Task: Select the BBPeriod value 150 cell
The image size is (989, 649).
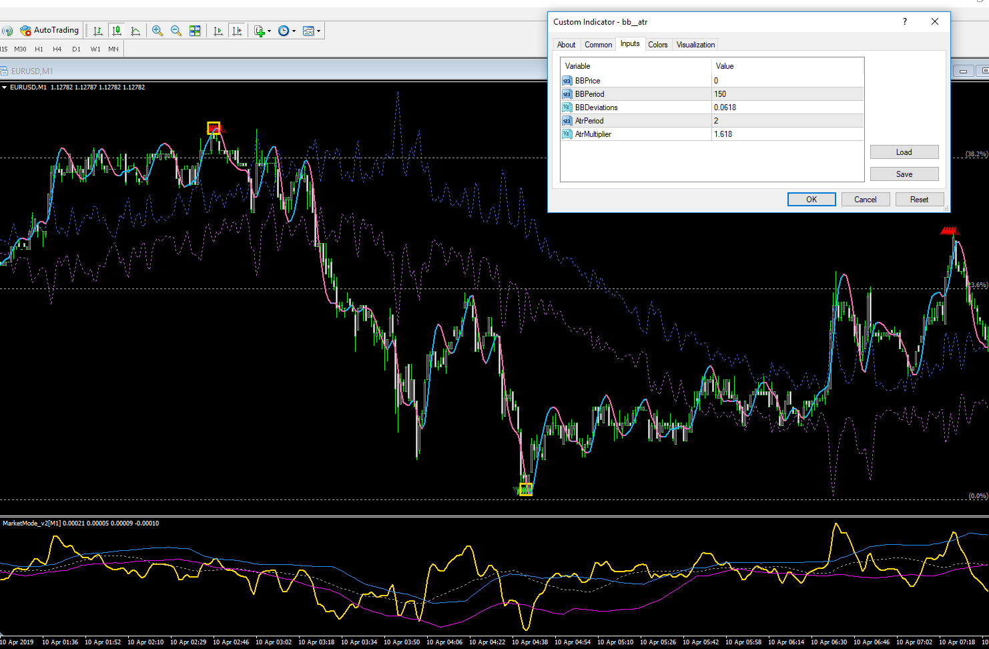Action: tap(787, 94)
